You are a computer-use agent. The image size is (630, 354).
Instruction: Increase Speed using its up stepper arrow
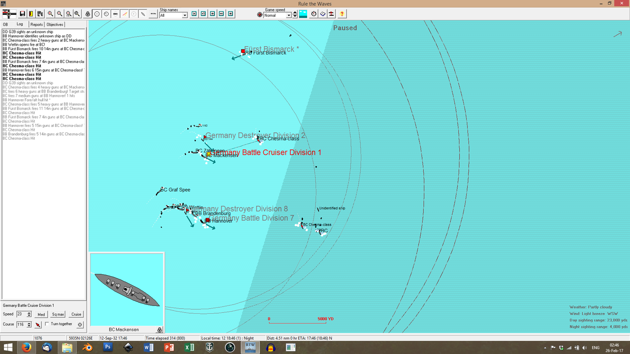29,312
